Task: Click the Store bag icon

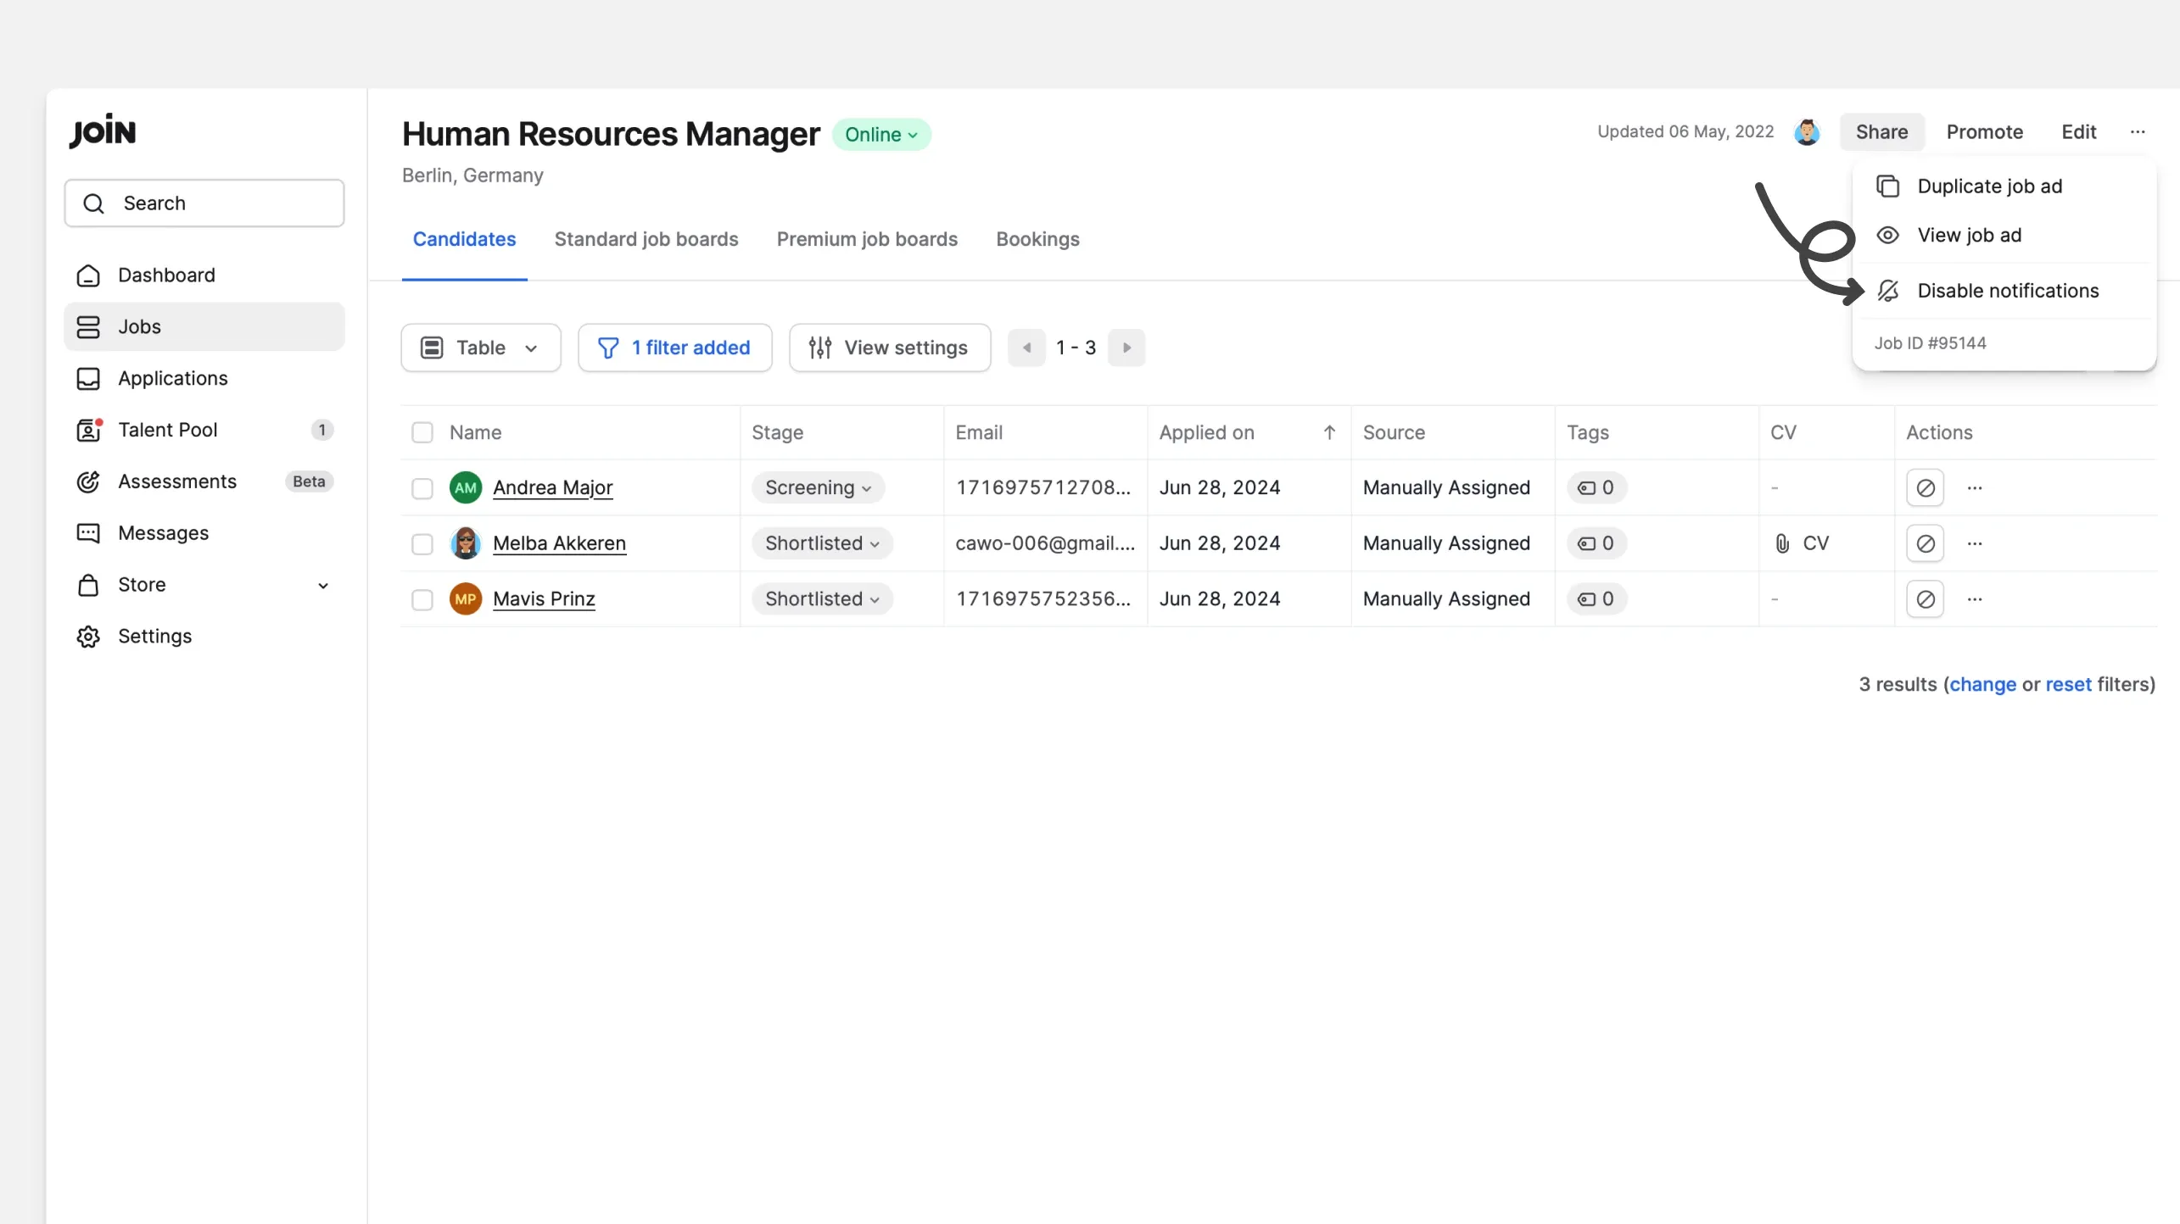Action: coord(88,585)
